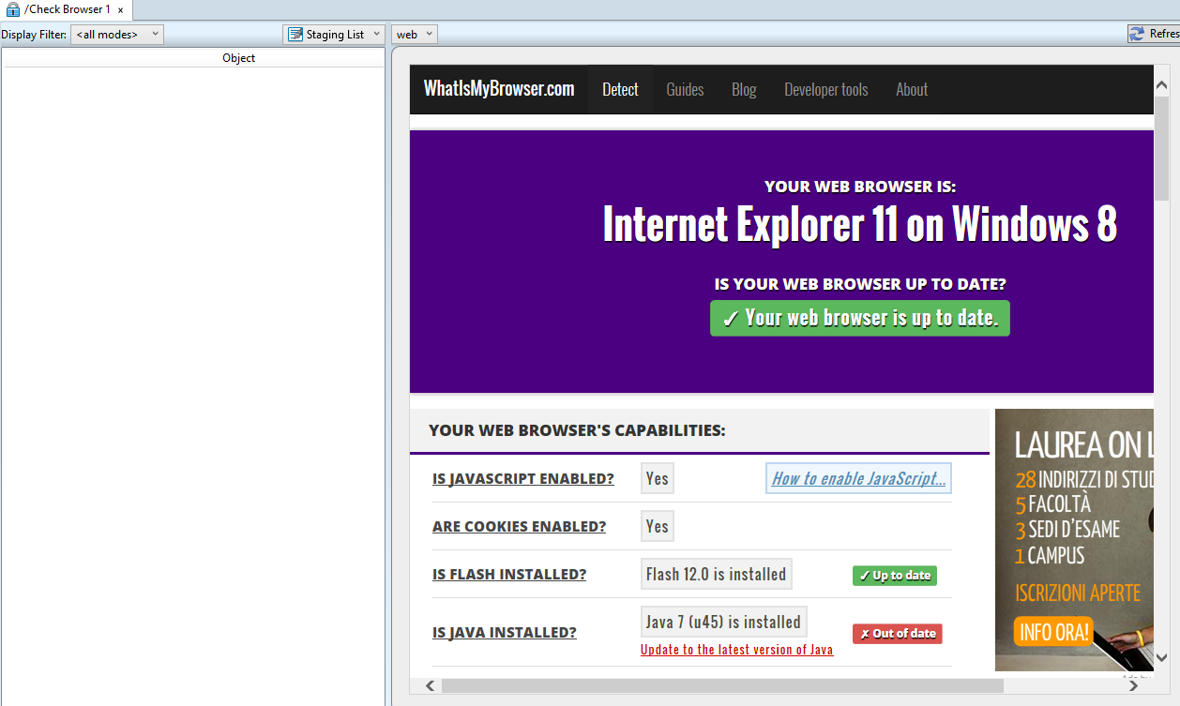Click the WhatIsMyBrowser.com logo
Viewport: 1180px width, 706px height.
499,89
